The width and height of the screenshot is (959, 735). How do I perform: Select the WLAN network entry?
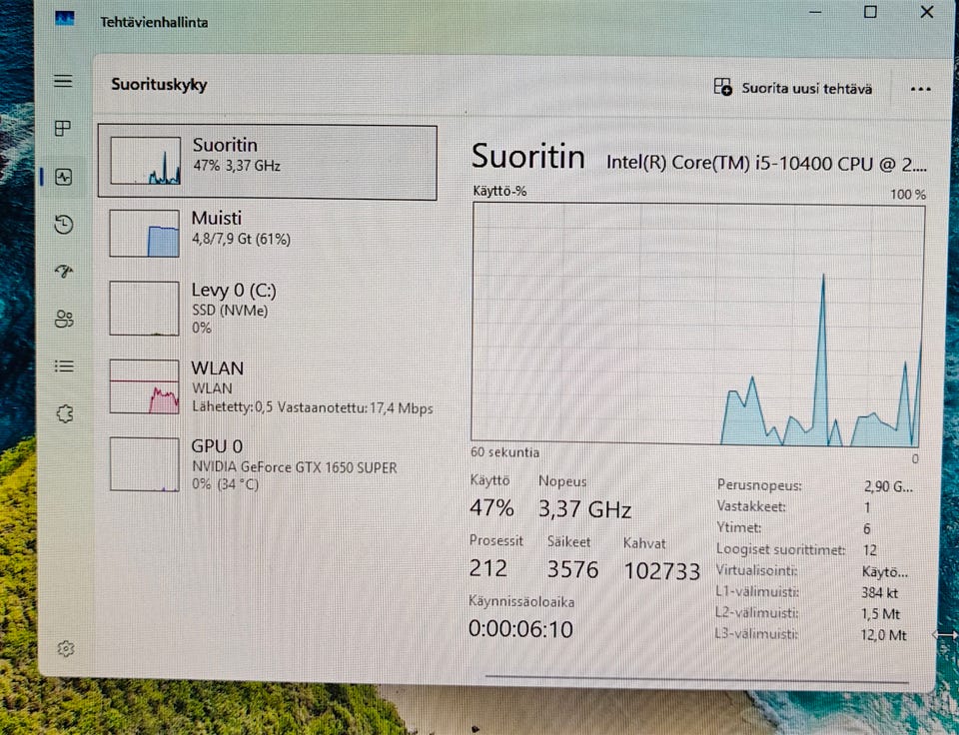[268, 387]
